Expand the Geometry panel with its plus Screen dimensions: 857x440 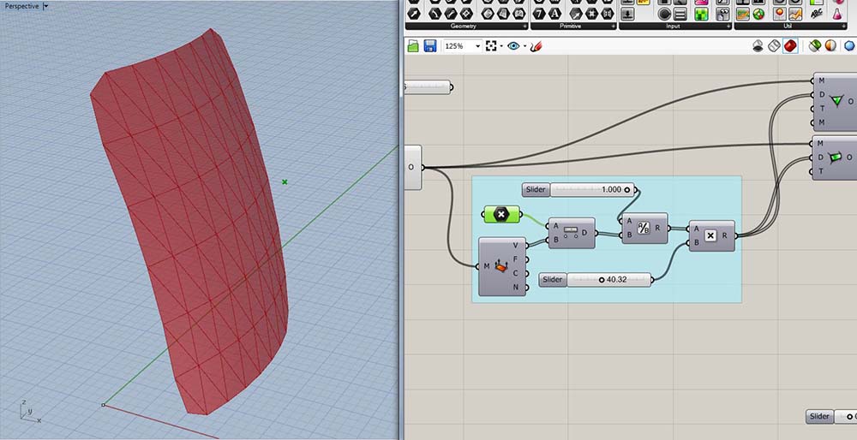pos(524,27)
